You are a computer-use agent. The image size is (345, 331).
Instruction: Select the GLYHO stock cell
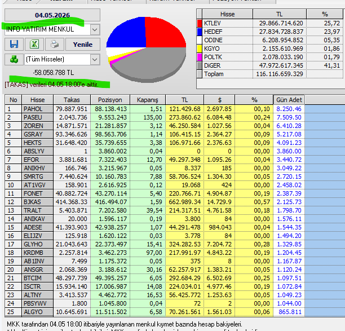(38, 244)
